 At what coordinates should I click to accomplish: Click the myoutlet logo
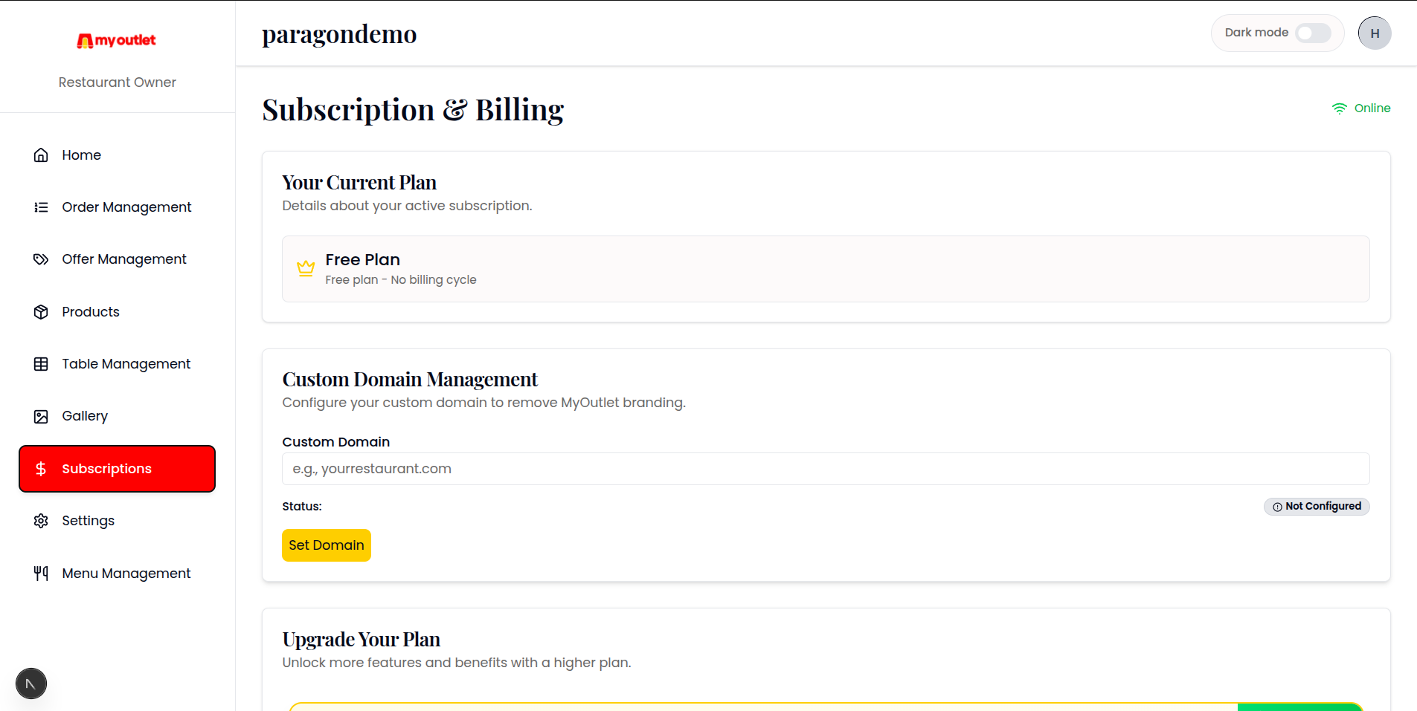click(117, 41)
